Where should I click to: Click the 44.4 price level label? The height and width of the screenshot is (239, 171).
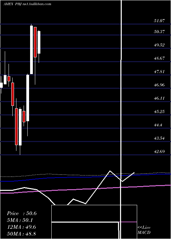[x=158, y=125]
